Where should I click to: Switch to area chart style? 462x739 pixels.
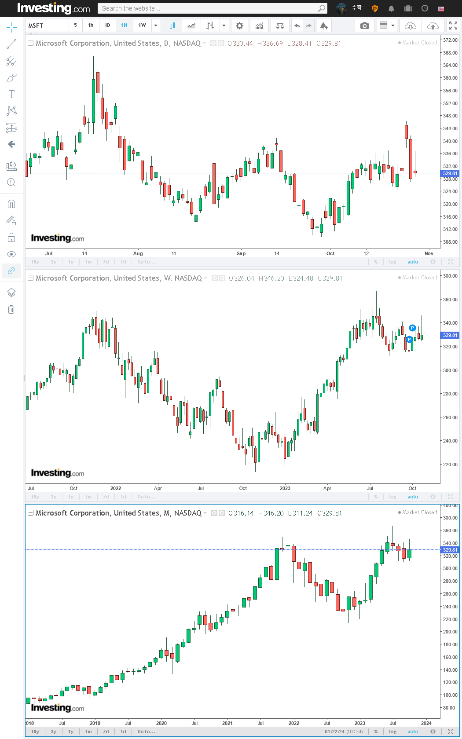(191, 26)
